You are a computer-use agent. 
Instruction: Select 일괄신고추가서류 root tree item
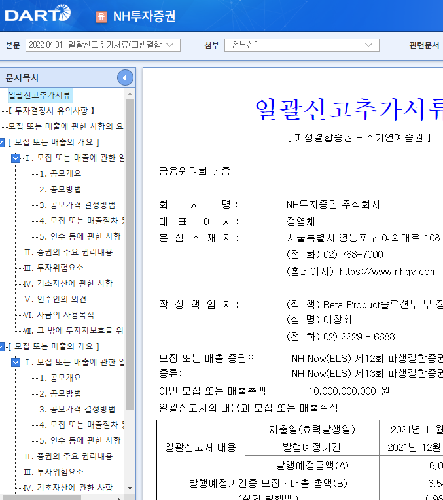coord(39,95)
